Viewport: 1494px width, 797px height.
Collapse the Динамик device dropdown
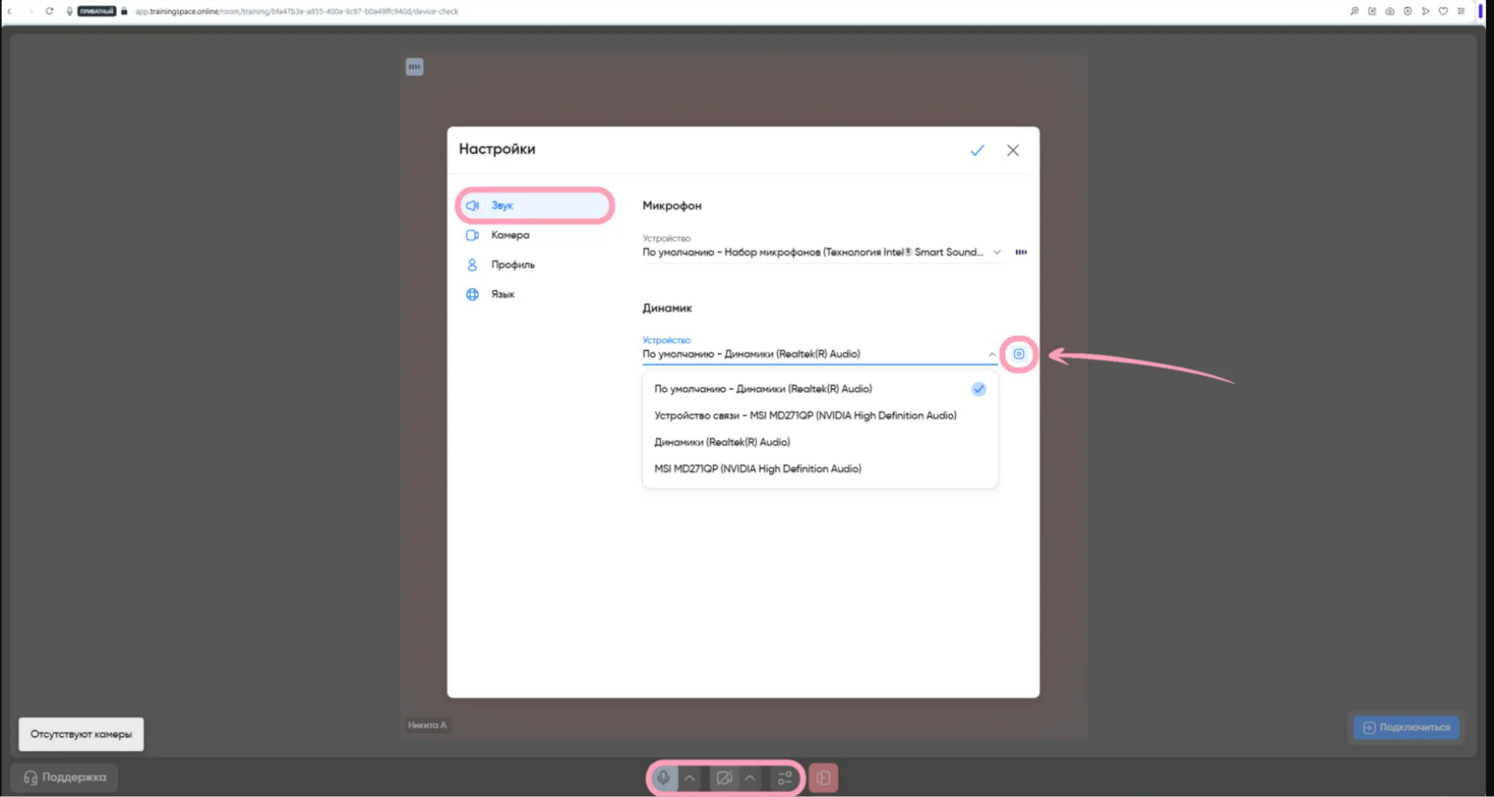[992, 354]
